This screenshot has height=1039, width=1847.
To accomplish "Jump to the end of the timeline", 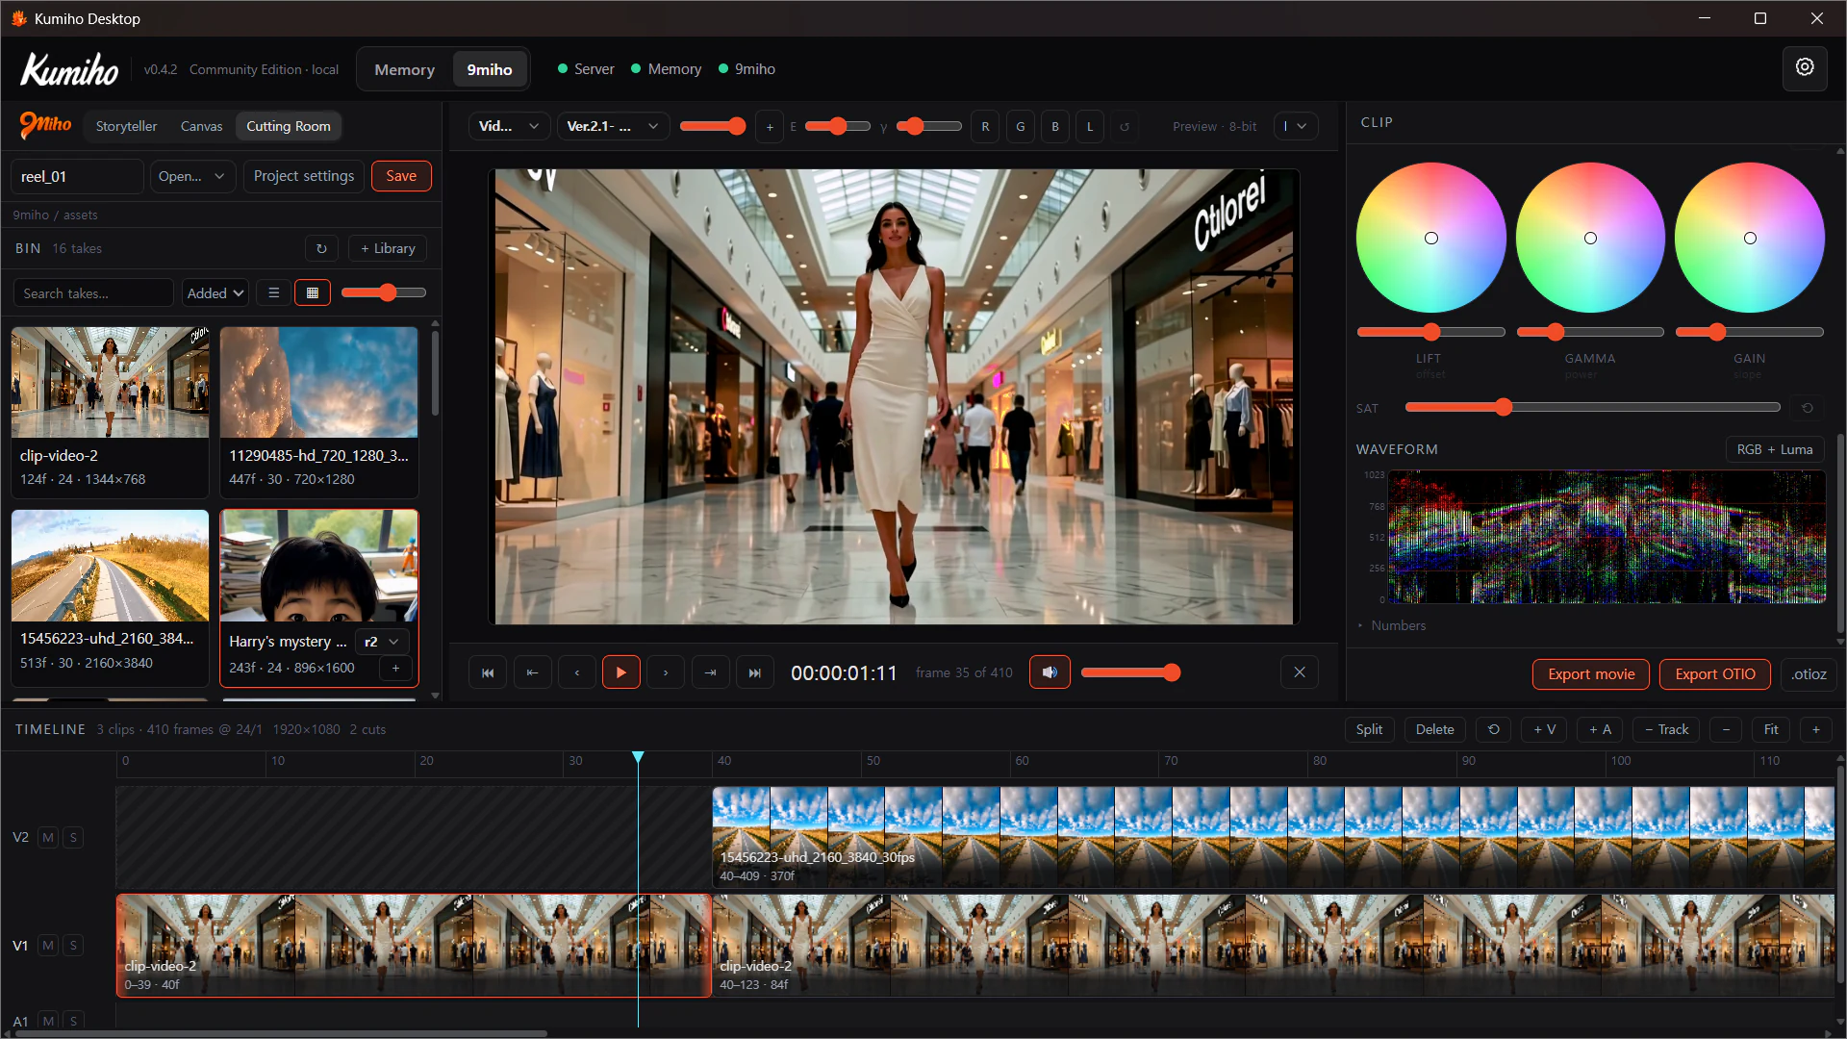I will 755,672.
